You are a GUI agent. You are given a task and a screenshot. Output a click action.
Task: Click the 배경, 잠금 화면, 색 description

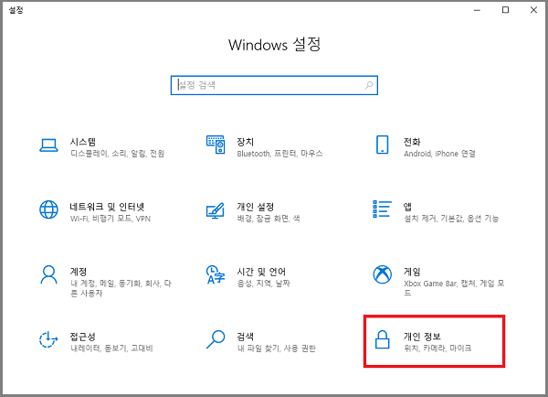pyautogui.click(x=269, y=219)
